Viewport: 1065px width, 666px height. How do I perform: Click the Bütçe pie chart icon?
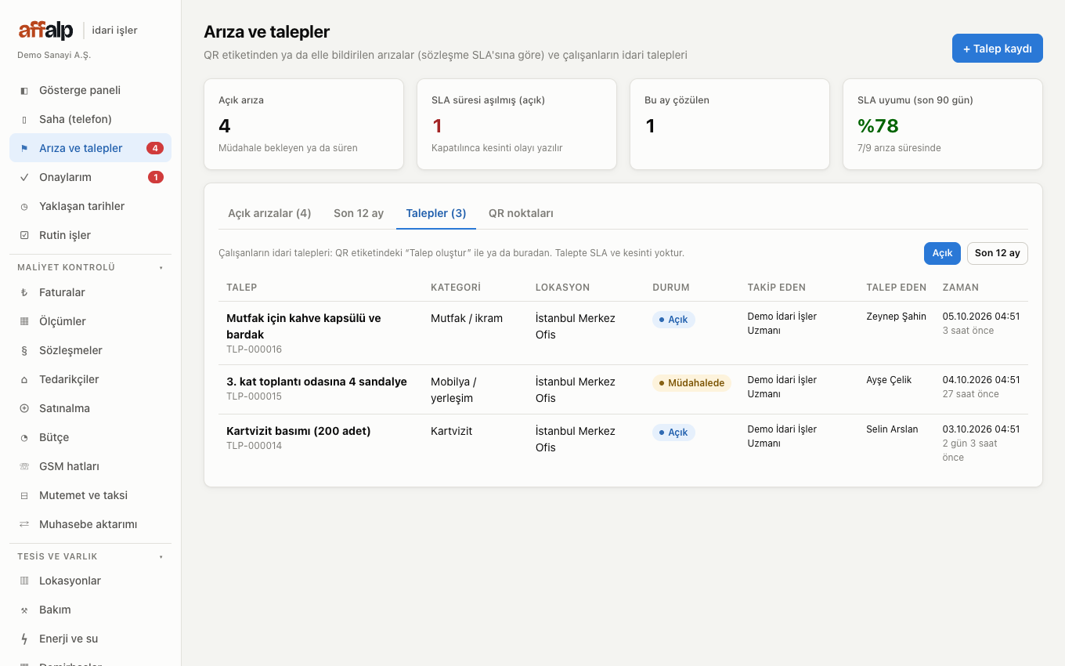pos(24,437)
